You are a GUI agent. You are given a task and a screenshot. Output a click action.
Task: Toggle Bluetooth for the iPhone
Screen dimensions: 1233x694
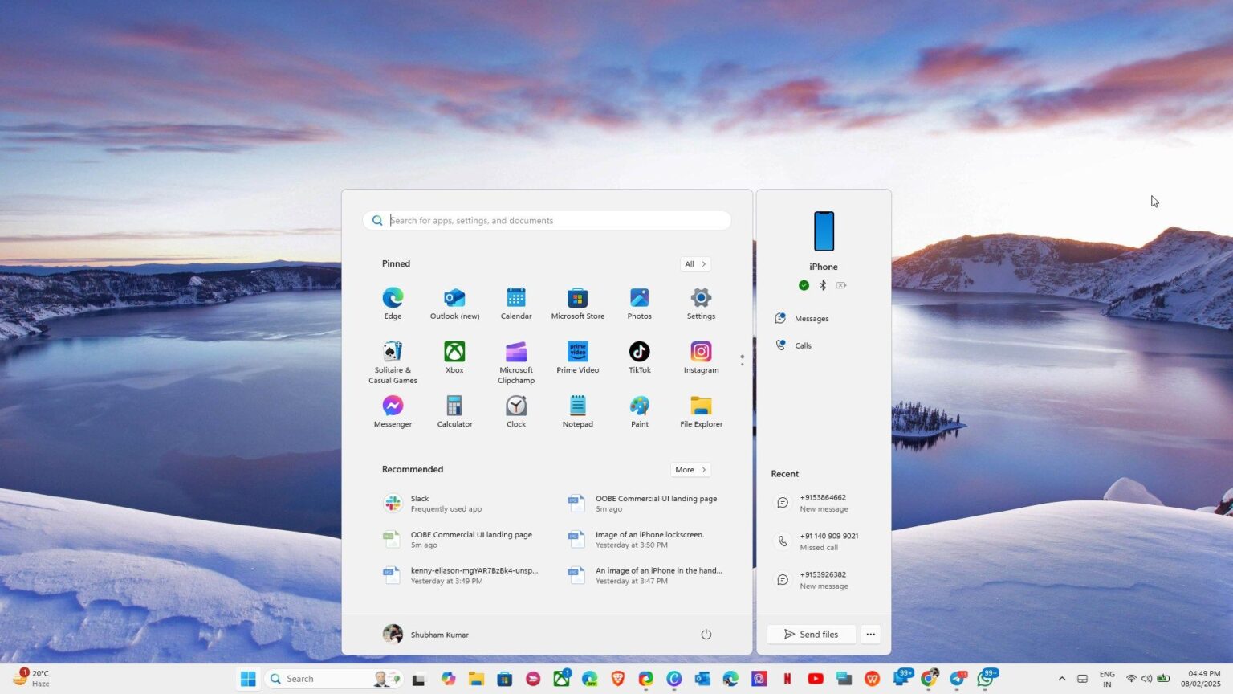point(822,285)
